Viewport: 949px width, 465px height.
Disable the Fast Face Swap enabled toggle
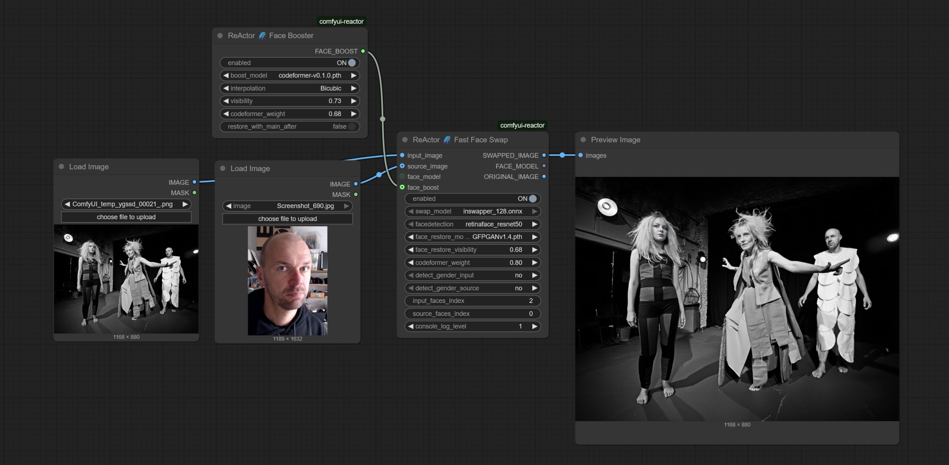point(532,199)
